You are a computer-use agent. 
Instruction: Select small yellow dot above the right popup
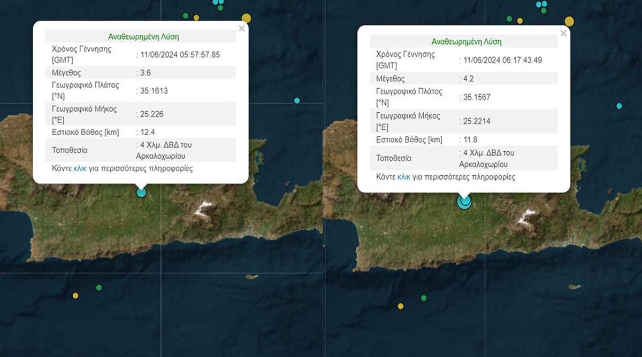(x=519, y=21)
